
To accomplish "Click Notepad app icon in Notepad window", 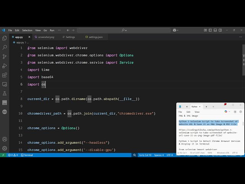I will tap(180, 107).
